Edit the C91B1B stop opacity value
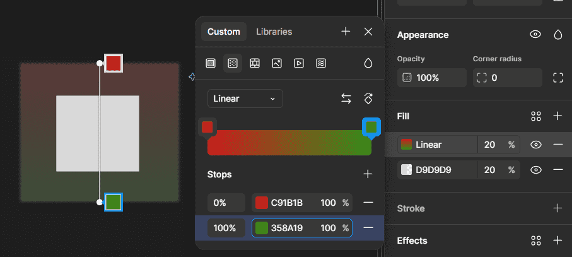 (329, 203)
